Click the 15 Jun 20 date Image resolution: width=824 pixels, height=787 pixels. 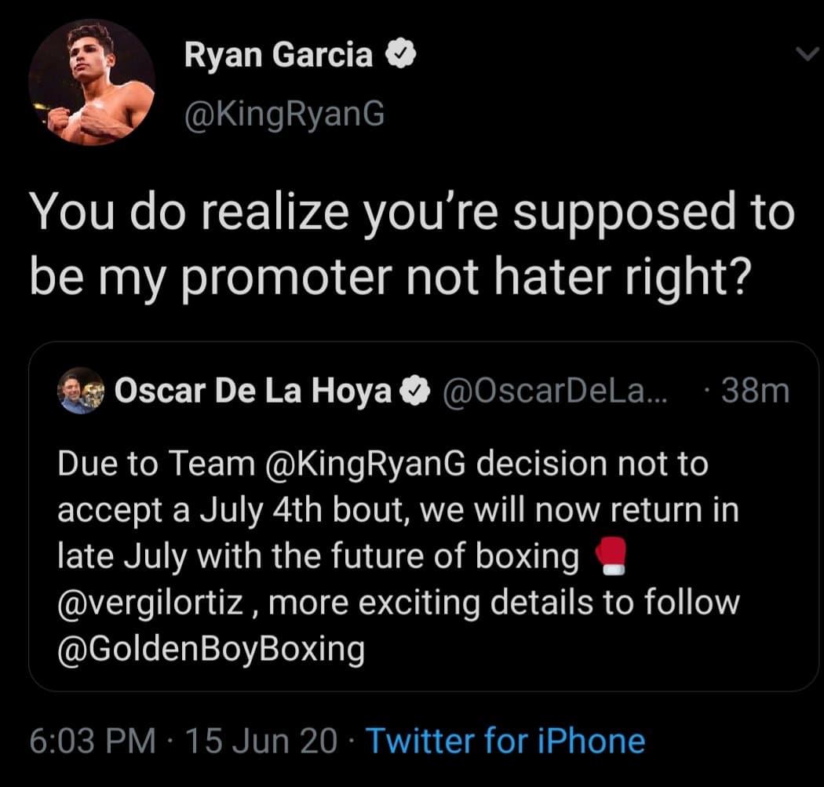(260, 740)
